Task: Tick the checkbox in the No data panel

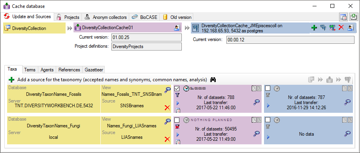Action: pyautogui.click(x=268, y=120)
